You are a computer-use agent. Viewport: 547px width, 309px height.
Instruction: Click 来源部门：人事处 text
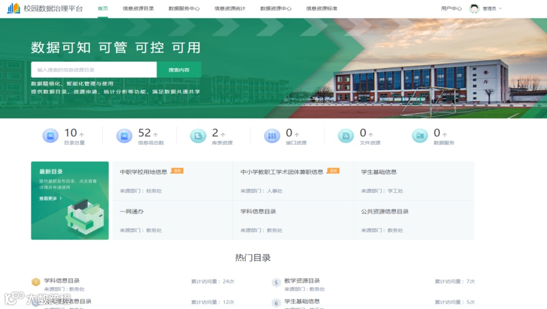pos(261,191)
